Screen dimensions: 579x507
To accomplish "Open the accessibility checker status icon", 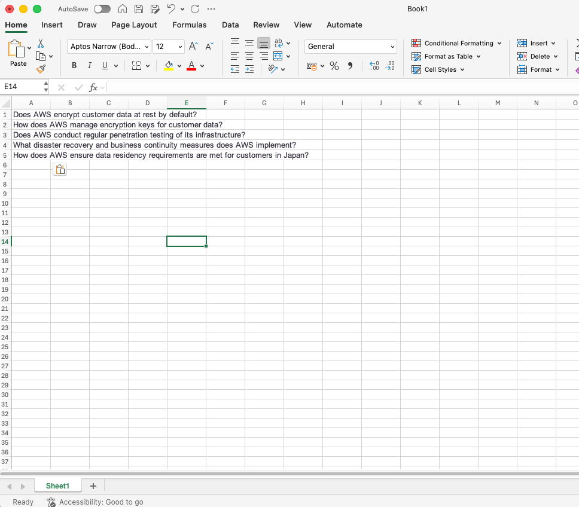I will coord(51,502).
